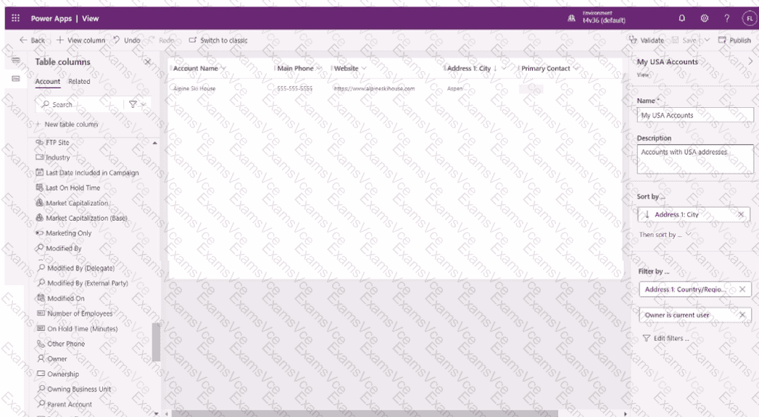Open the user account avatar
Viewport: 759px width, 417px height.
coord(749,18)
